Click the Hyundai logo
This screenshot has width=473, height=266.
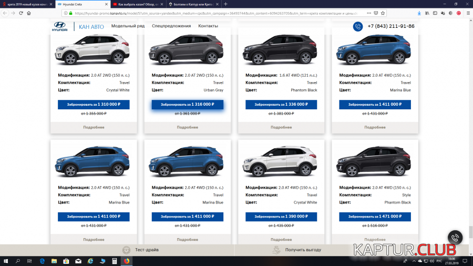tap(59, 27)
